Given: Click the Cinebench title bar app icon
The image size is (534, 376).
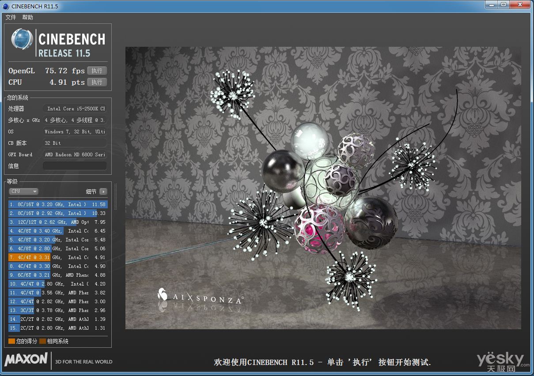Looking at the screenshot, I should 6,6.
